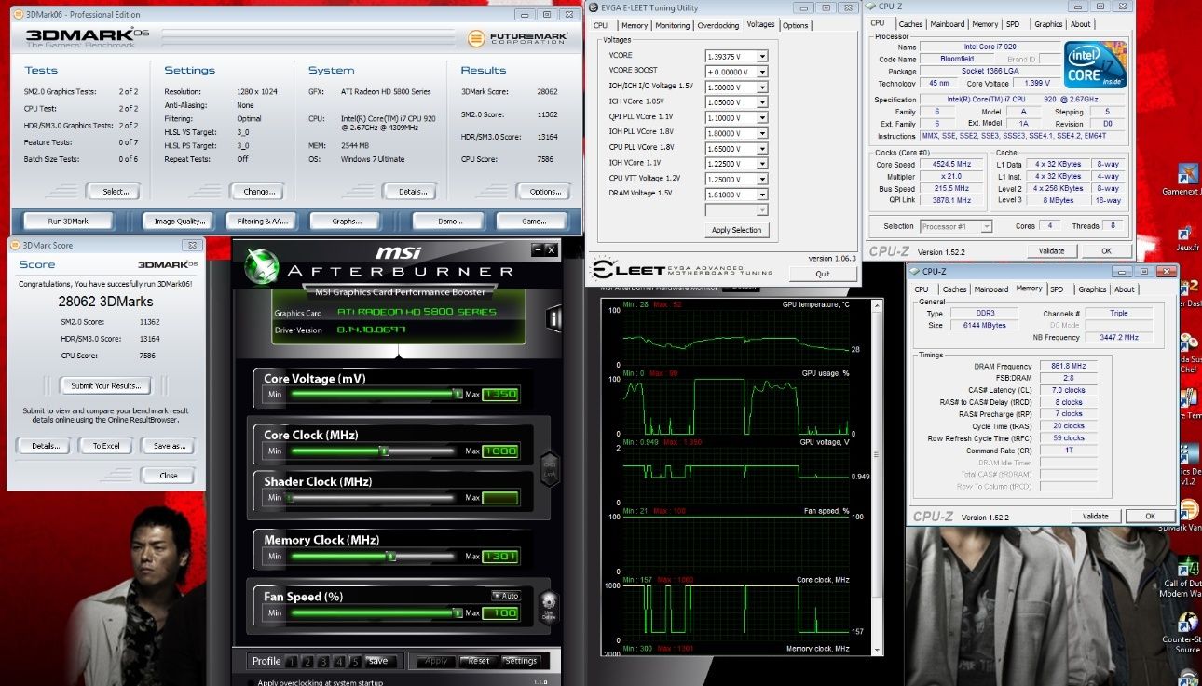Open the VCORE BOOST dropdown
Screen dimensions: 1202x686
(762, 72)
